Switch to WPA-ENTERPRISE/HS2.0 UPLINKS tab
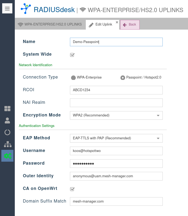188x216 pixels. pyautogui.click(x=50, y=24)
